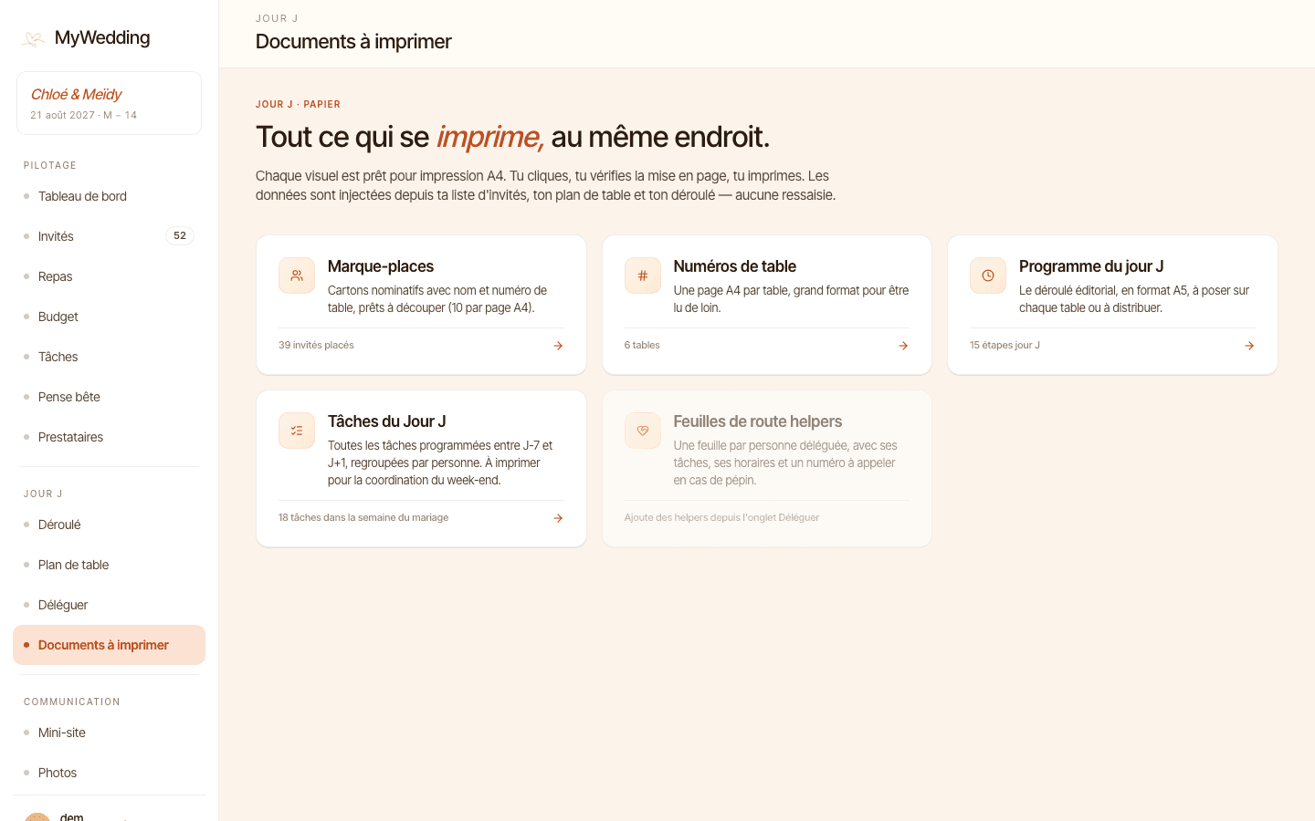Open Tâches du Jour J via its arrow

(x=558, y=518)
